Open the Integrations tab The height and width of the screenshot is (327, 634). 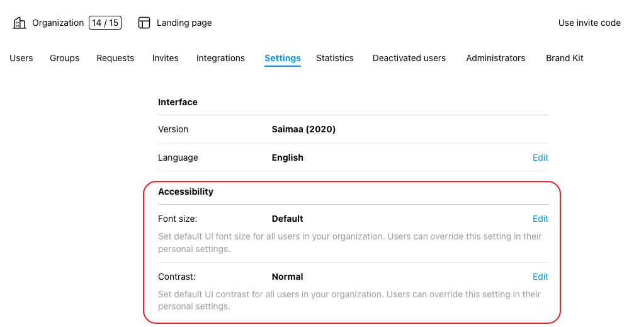[x=220, y=58]
